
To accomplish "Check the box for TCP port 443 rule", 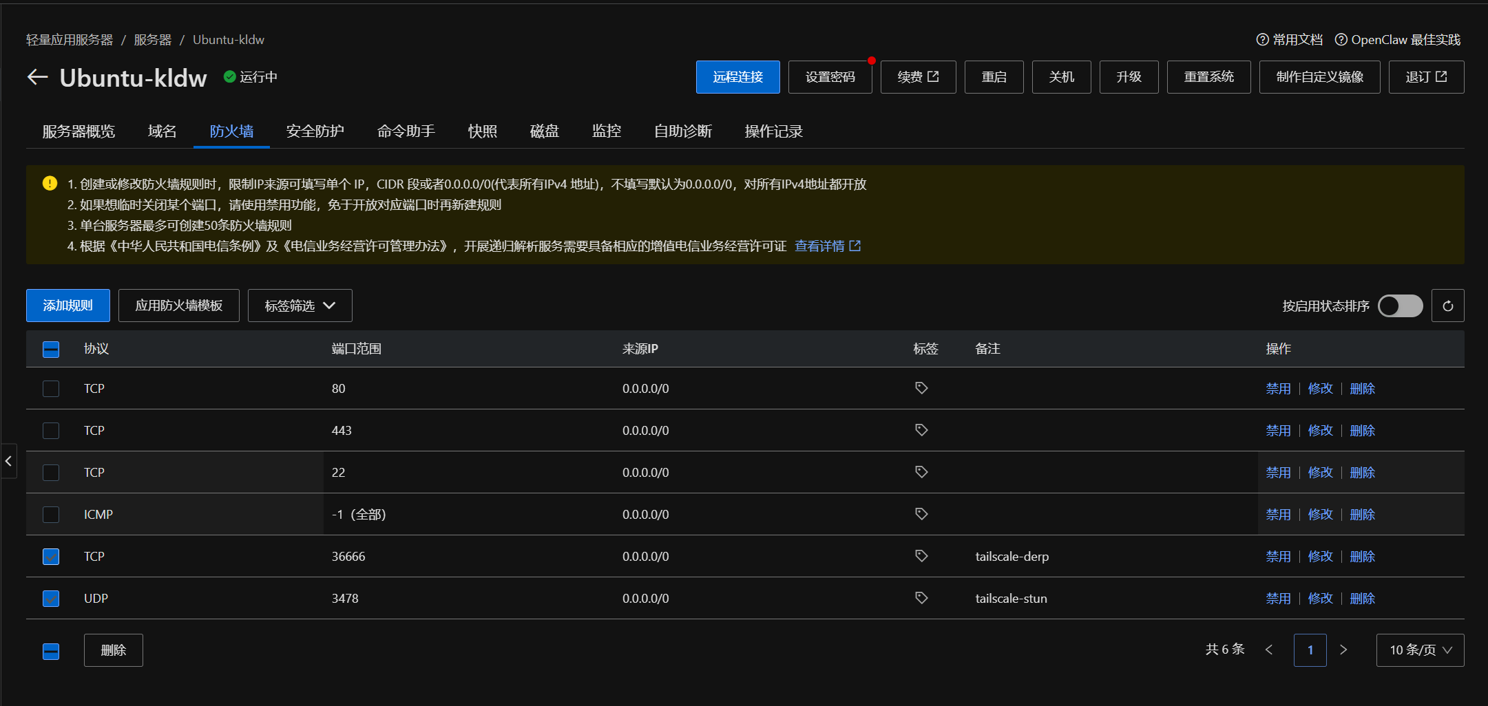I will 51,431.
